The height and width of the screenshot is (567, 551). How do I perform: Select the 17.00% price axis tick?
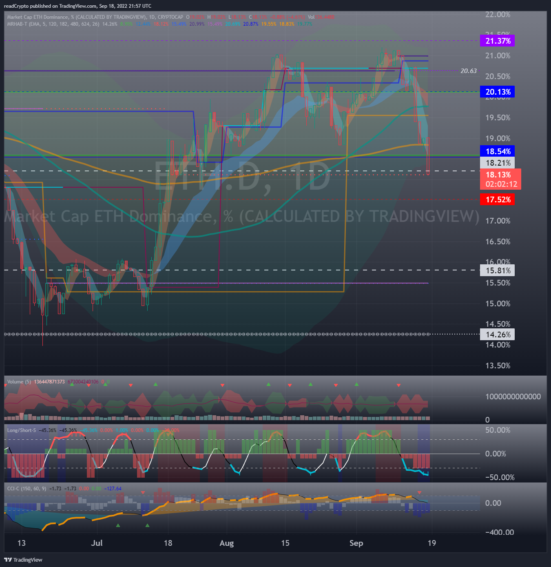498,221
